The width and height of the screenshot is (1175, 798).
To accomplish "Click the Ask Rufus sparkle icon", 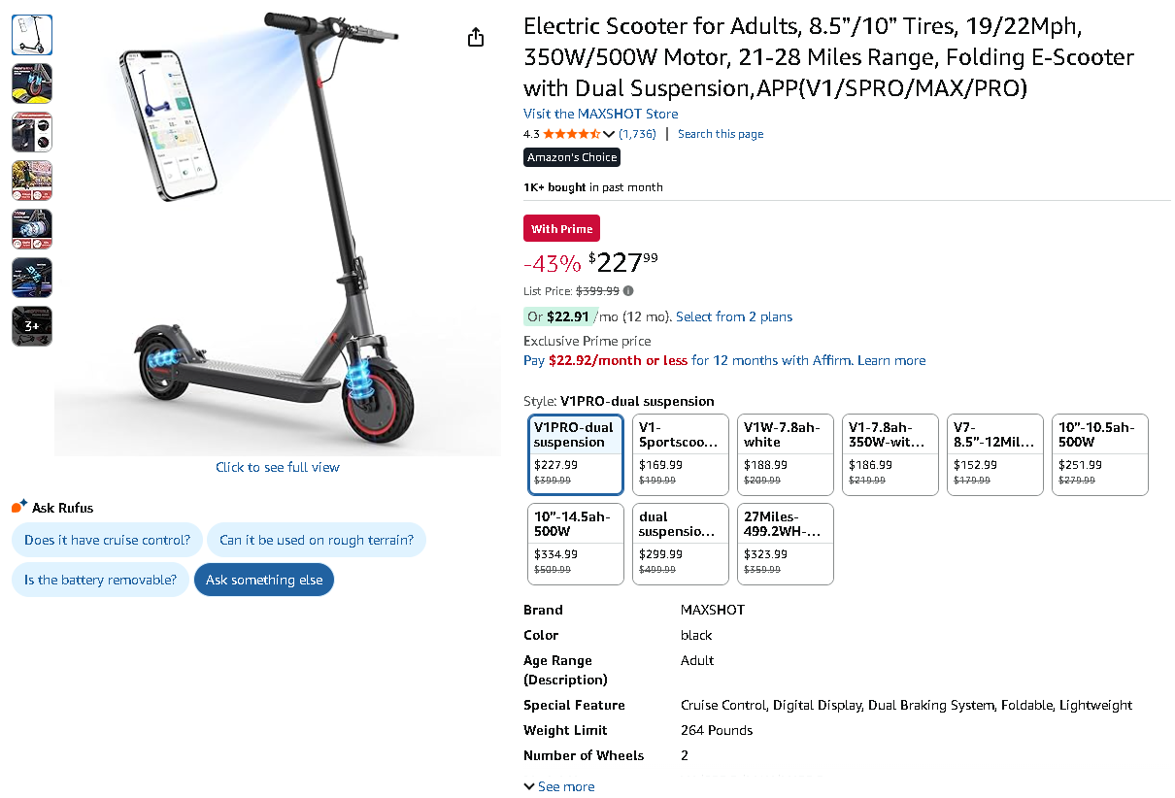I will (19, 507).
